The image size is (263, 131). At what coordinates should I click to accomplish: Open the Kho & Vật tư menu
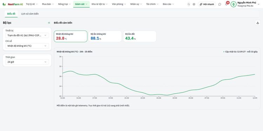tap(100, 4)
